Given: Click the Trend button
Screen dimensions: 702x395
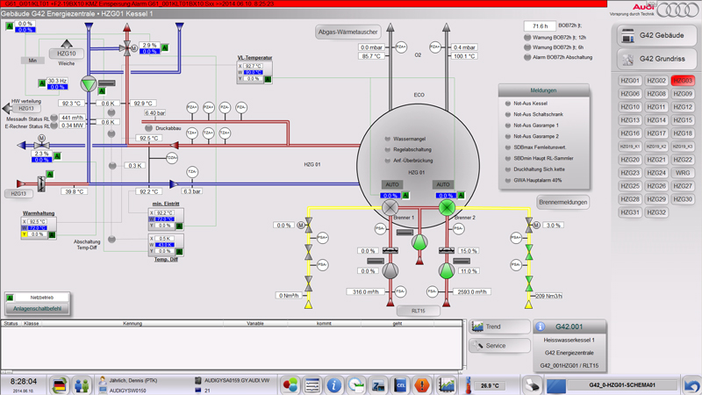Looking at the screenshot, I should pos(498,327).
